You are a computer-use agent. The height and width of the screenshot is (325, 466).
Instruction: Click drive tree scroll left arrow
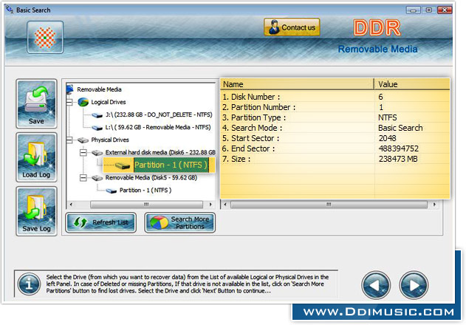point(71,205)
